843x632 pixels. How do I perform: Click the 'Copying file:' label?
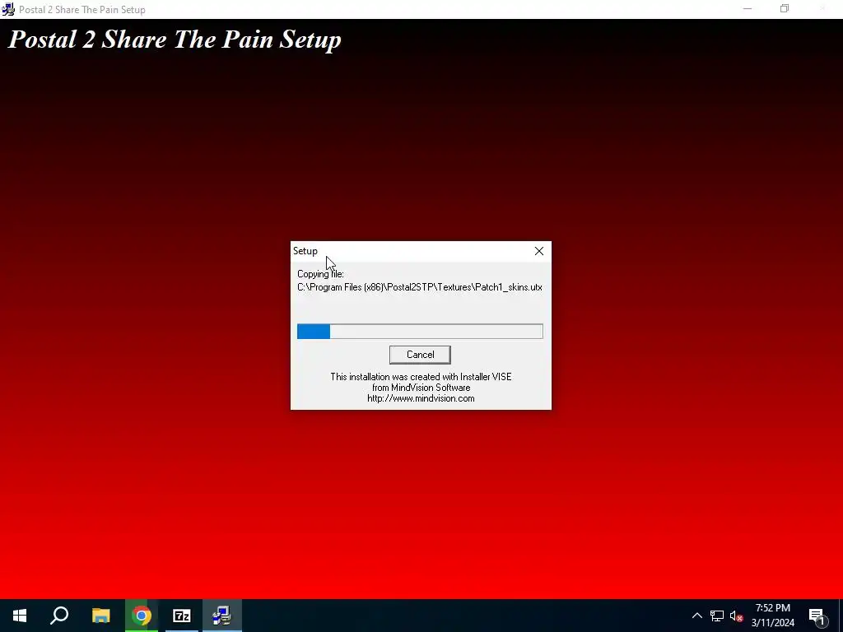[320, 274]
